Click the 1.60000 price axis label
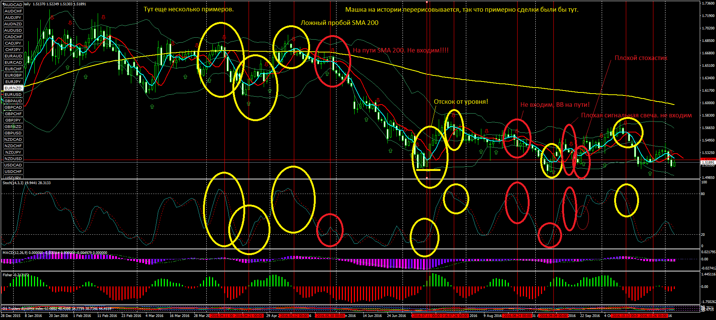The width and height of the screenshot is (716, 320). click(x=708, y=103)
